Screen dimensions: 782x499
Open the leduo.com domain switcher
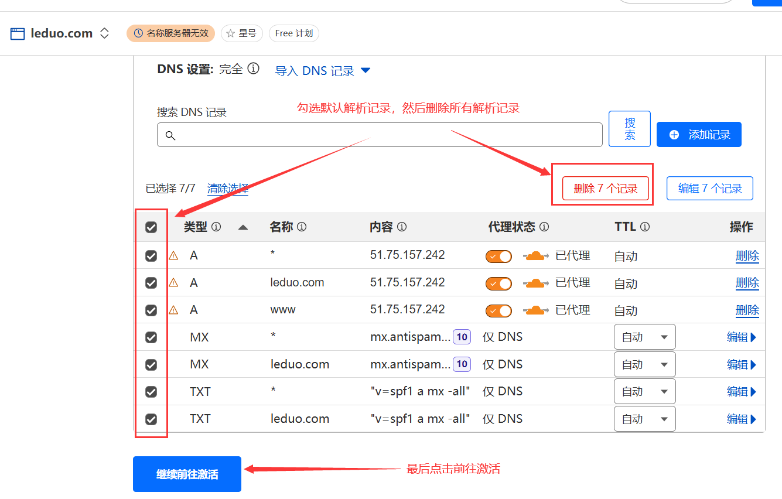point(104,33)
